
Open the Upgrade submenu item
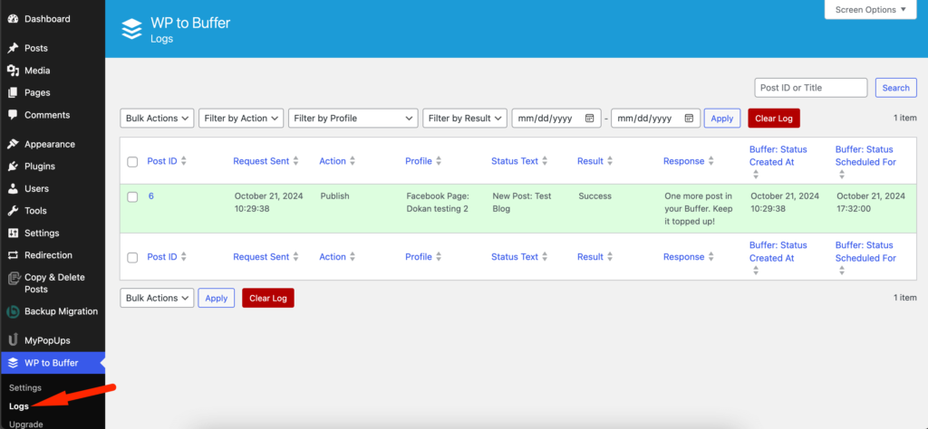[x=26, y=424]
